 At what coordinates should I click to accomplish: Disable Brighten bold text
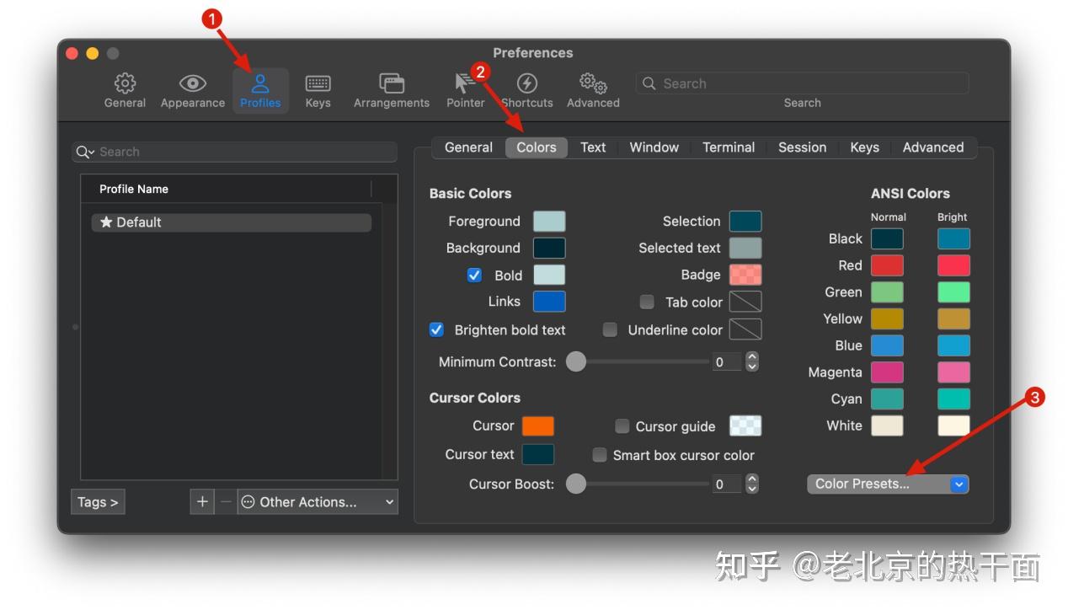[x=436, y=329]
